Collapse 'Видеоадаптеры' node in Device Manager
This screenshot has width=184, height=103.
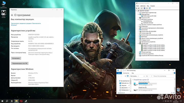[138, 14]
